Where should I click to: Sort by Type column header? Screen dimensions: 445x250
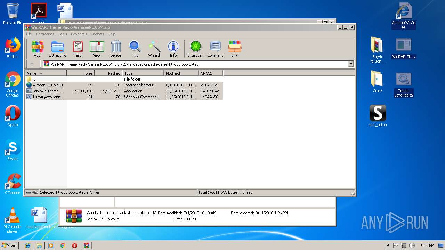click(143, 73)
